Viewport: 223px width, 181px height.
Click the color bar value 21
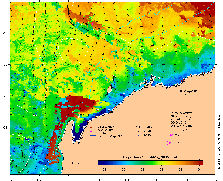click(104, 170)
